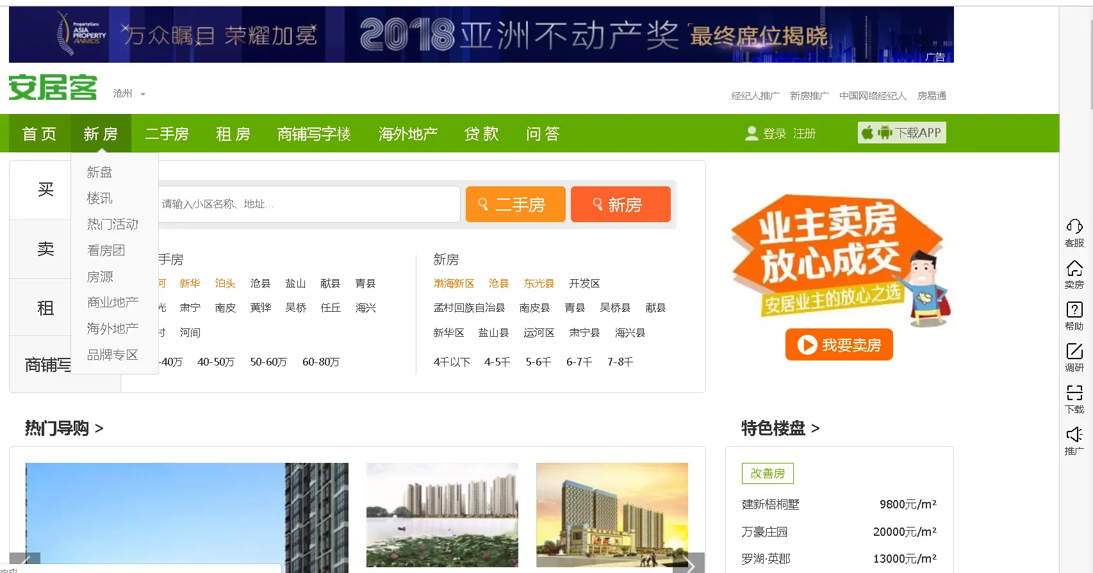Screen dimensions: 1093x573
Task: Click the 新房推广 top link
Action: [809, 96]
